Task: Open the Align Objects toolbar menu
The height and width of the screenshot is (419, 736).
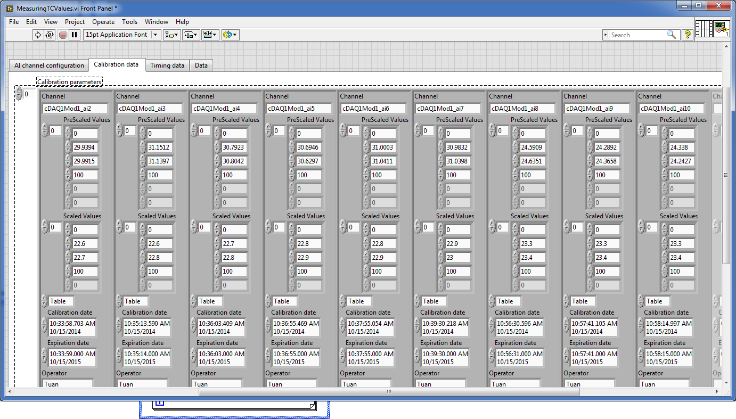Action: (171, 35)
